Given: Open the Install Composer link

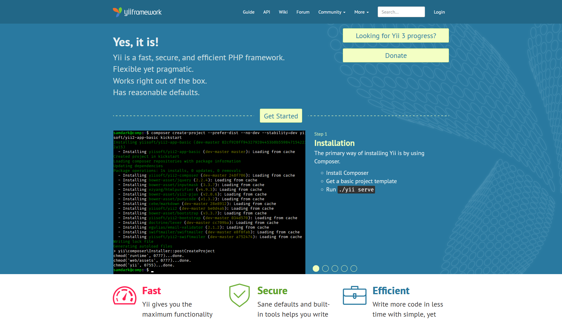Looking at the screenshot, I should pyautogui.click(x=347, y=173).
